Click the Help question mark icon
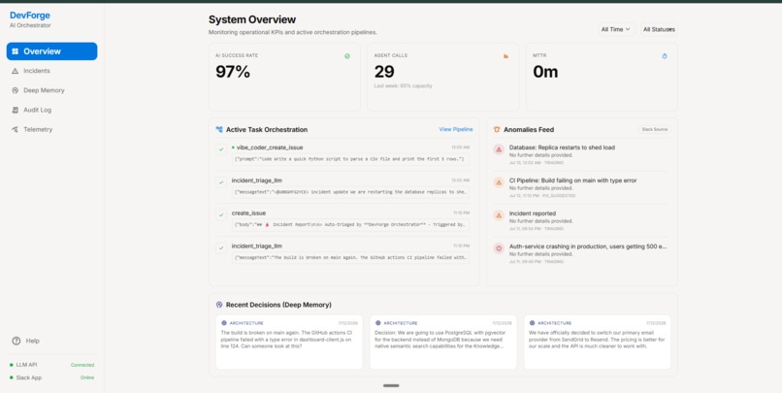Viewport: 782px width, 393px height. (16, 341)
